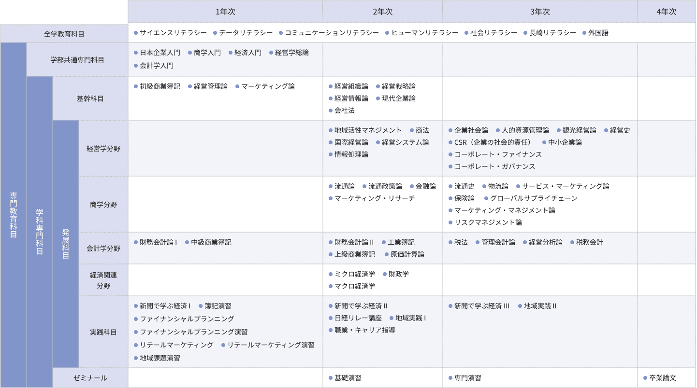The width and height of the screenshot is (697, 388).
Task: Select the 経営学分野 row header
Action: click(x=103, y=148)
